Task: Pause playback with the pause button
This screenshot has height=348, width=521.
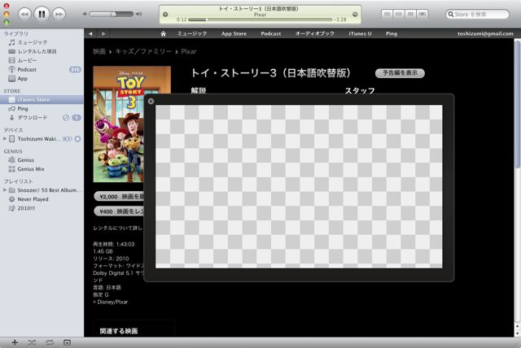Action: click(x=42, y=14)
